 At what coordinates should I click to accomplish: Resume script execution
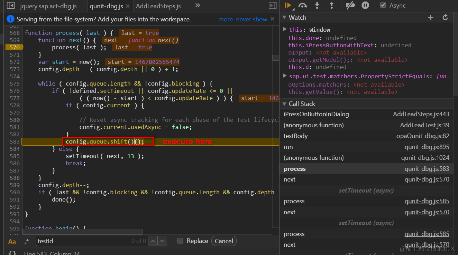(288, 5)
